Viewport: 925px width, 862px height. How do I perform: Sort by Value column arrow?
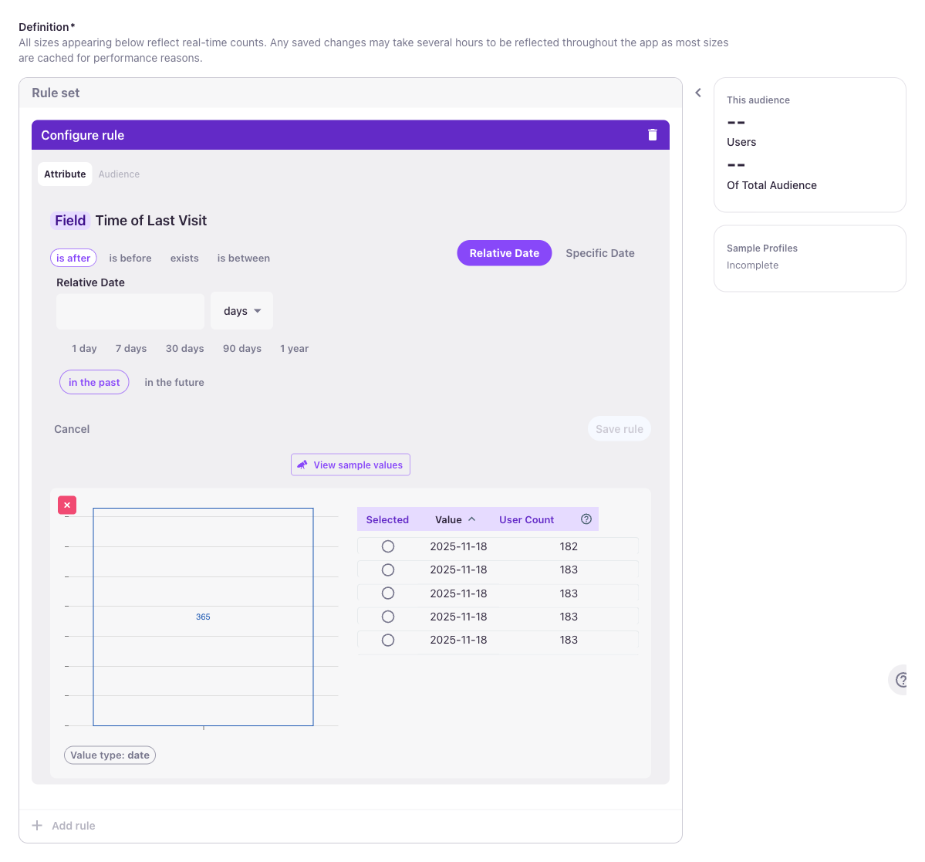472,519
